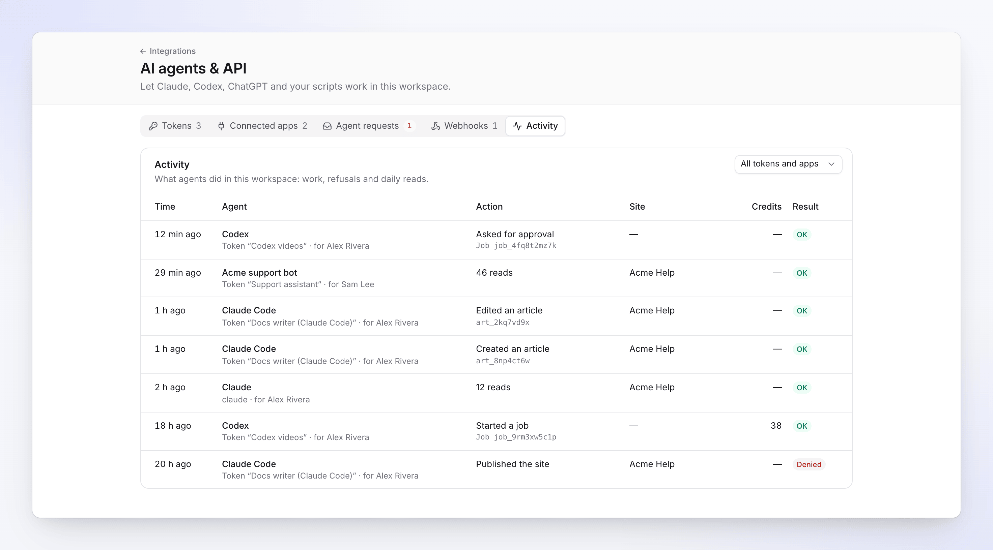Click the chevron in the tokens filter
Image resolution: width=993 pixels, height=550 pixels.
point(831,164)
